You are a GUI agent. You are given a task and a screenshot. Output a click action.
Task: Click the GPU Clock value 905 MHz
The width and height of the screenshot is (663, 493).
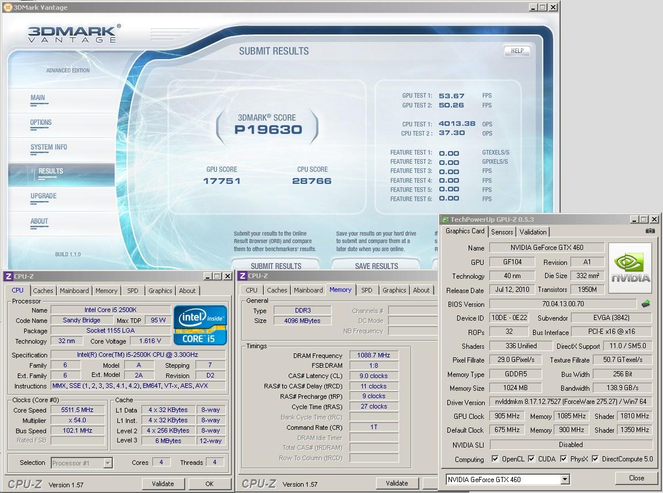[x=507, y=416]
